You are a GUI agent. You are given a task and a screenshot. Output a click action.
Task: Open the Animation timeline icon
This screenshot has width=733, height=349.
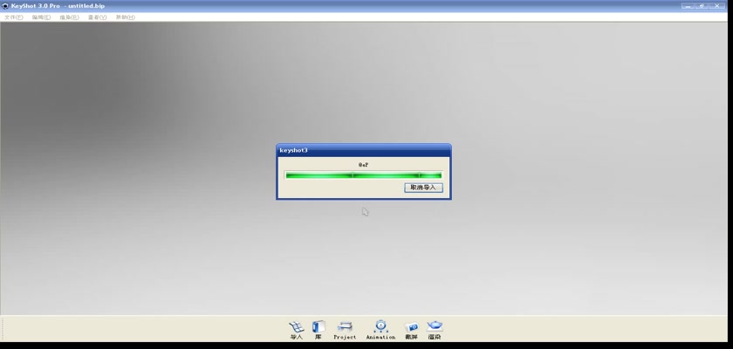coord(380,330)
